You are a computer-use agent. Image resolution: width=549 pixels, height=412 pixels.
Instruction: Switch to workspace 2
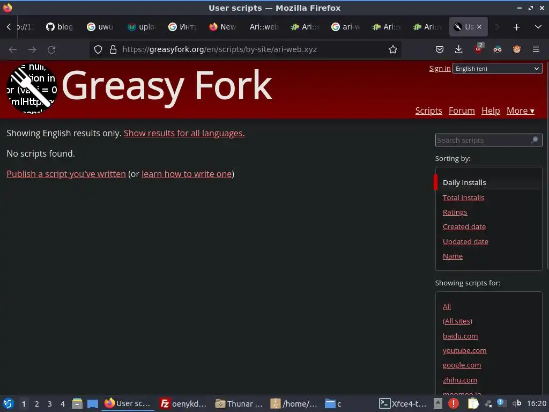tap(37, 404)
